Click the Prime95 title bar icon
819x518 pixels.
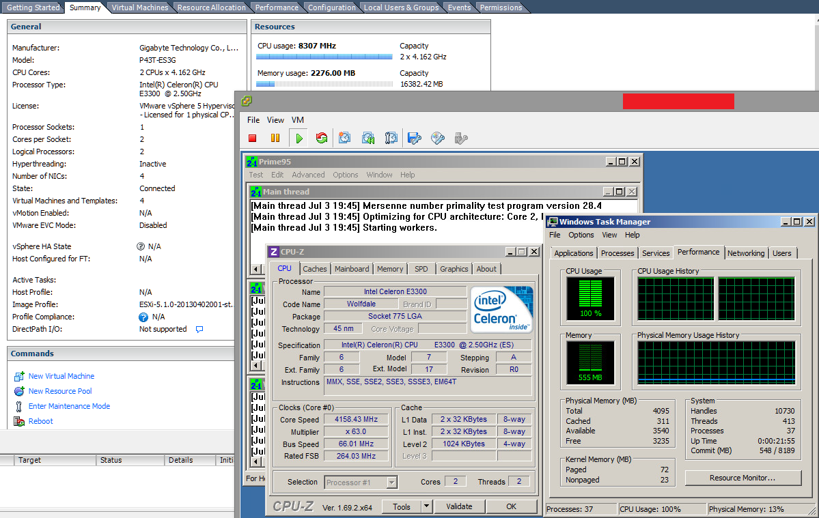pyautogui.click(x=252, y=162)
